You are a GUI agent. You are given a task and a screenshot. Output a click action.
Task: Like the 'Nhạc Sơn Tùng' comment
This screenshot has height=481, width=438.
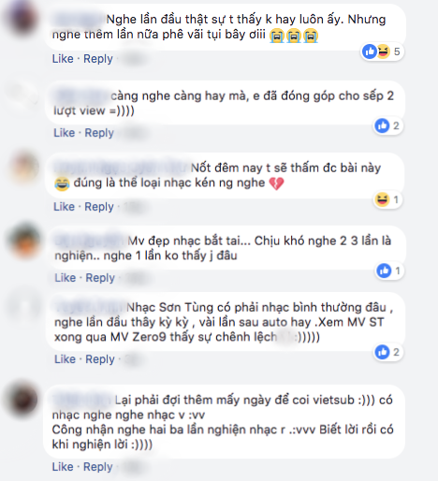click(x=65, y=359)
